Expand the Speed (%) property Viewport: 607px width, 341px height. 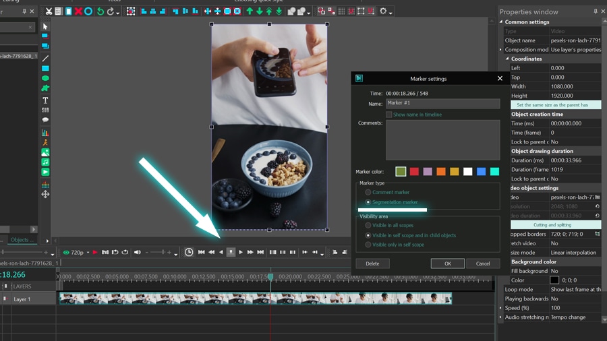[500, 308]
